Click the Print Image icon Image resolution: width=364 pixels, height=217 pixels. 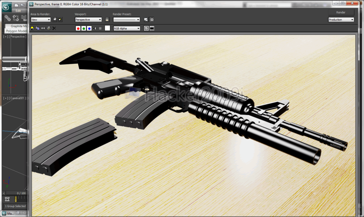click(49, 28)
